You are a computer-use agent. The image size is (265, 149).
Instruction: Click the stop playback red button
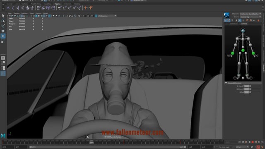click(x=253, y=142)
